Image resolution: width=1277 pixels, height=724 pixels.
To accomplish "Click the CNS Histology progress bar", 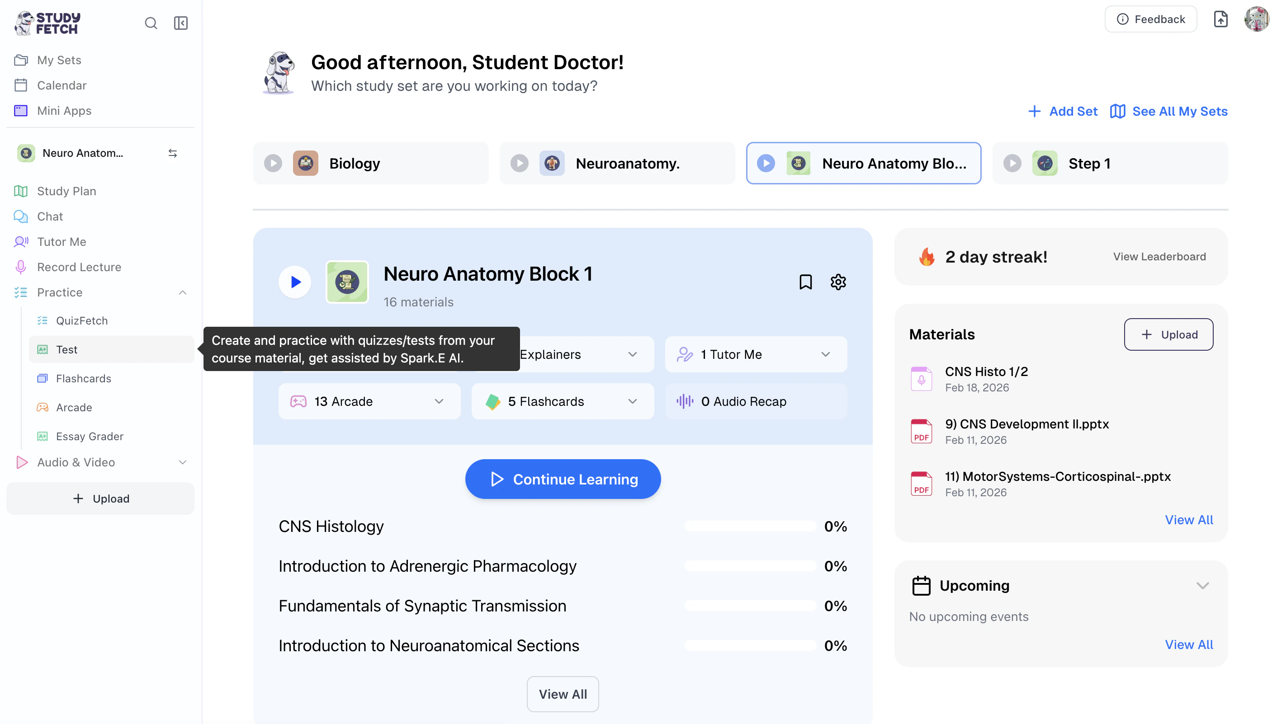I will pyautogui.click(x=750, y=526).
